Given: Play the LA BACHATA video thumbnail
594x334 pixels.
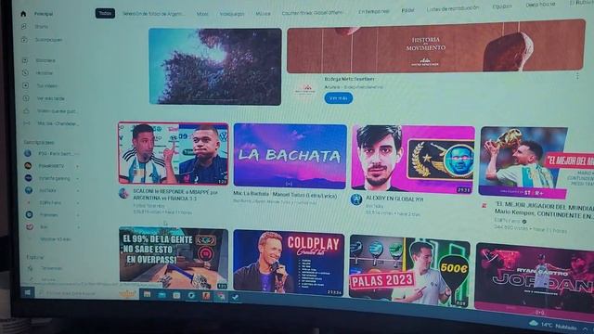Looking at the screenshot, I should pyautogui.click(x=291, y=156).
